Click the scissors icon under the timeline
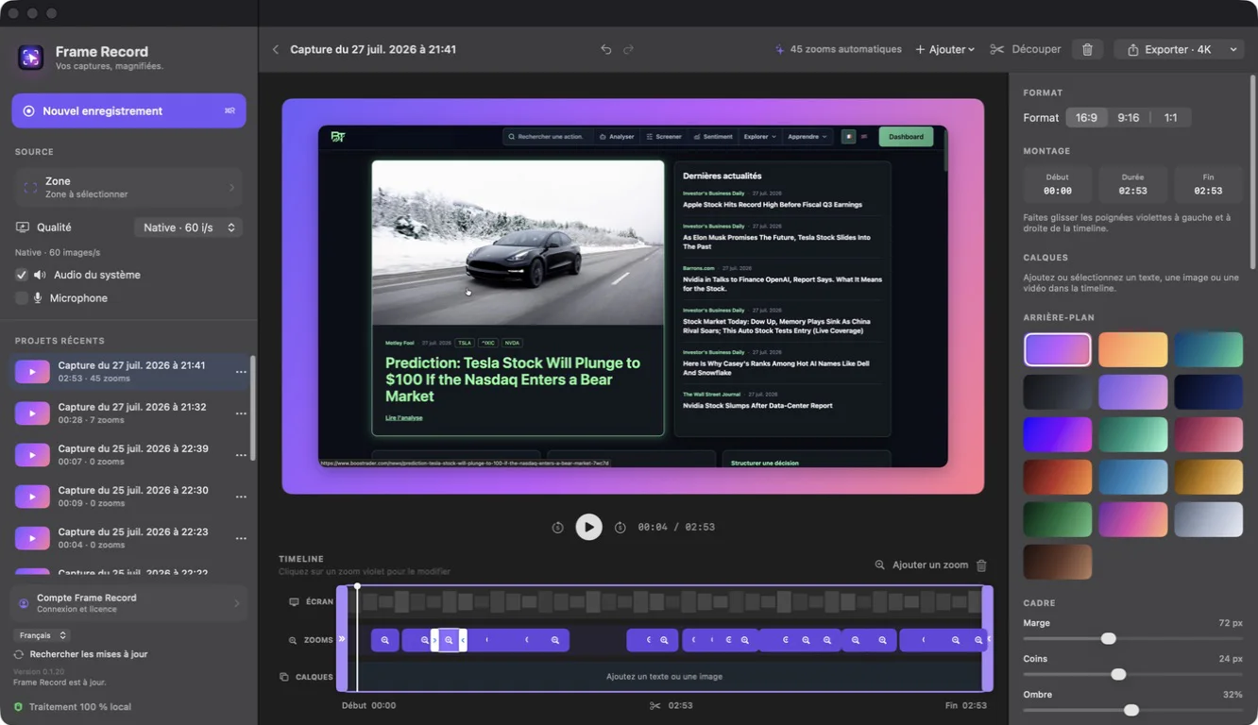This screenshot has height=725, width=1258. point(655,705)
